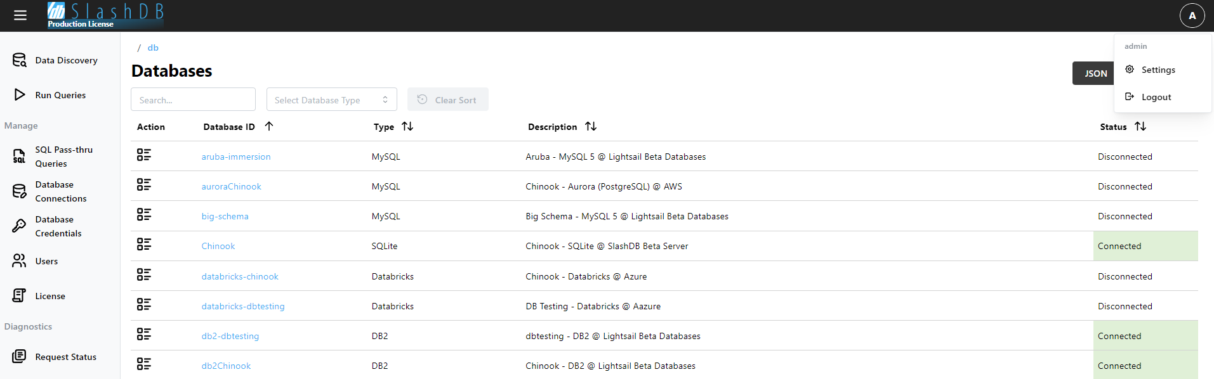The height and width of the screenshot is (379, 1214).
Task: Choose Logout from the admin menu
Action: 1156,97
